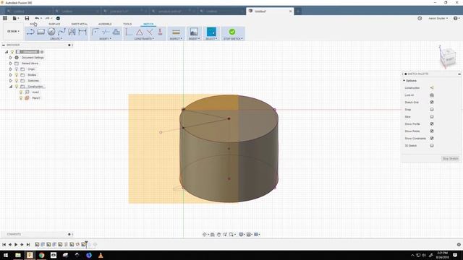Click Stop Sketch button in palette

click(x=450, y=159)
